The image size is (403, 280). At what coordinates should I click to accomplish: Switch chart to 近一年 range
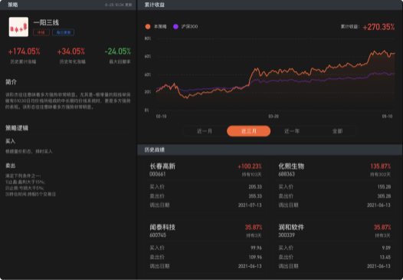coord(292,131)
